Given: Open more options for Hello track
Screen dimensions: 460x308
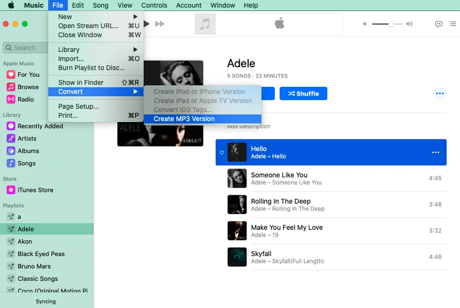Looking at the screenshot, I should coord(435,152).
